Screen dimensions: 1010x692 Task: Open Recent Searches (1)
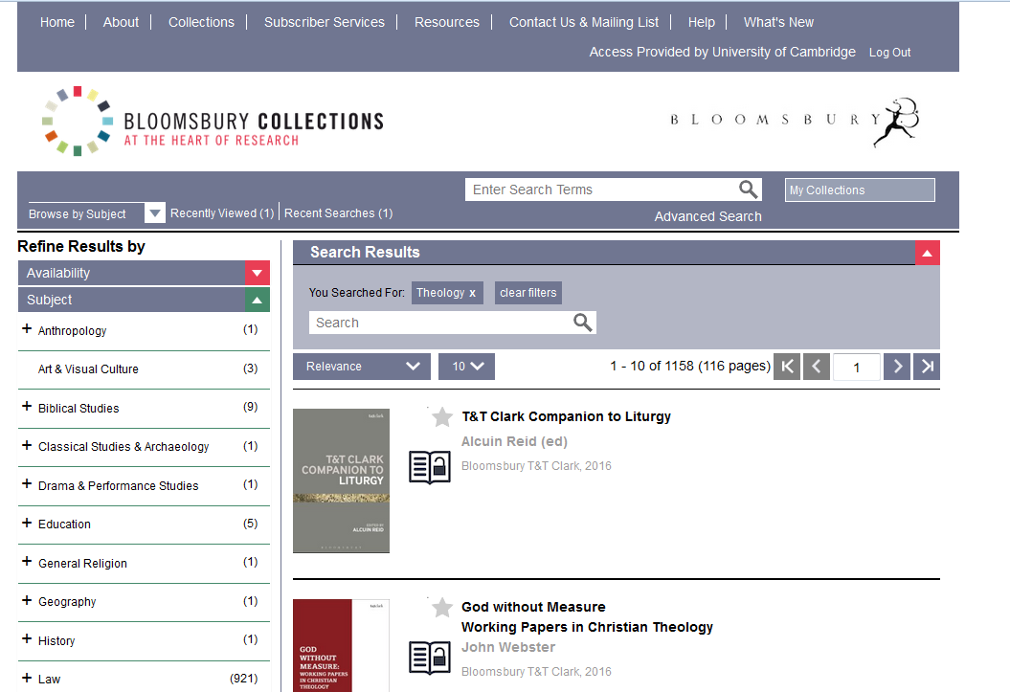coord(338,213)
